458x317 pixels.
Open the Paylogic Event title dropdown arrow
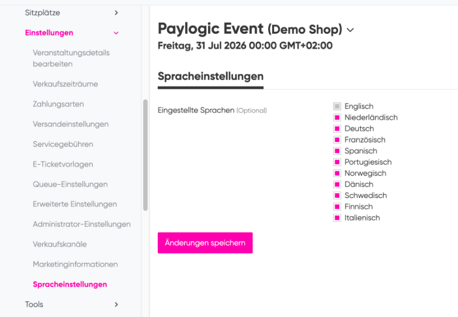pyautogui.click(x=350, y=30)
